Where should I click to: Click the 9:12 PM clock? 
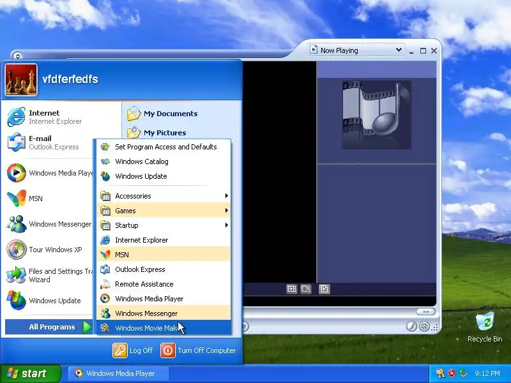(x=487, y=373)
